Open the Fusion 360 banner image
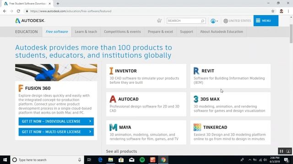Viewport: 293px width, 164px height. (x=56, y=72)
